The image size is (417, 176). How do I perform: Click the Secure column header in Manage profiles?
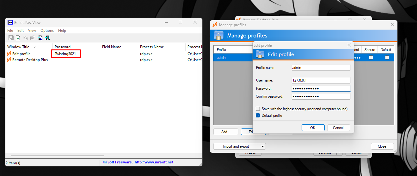click(x=370, y=50)
